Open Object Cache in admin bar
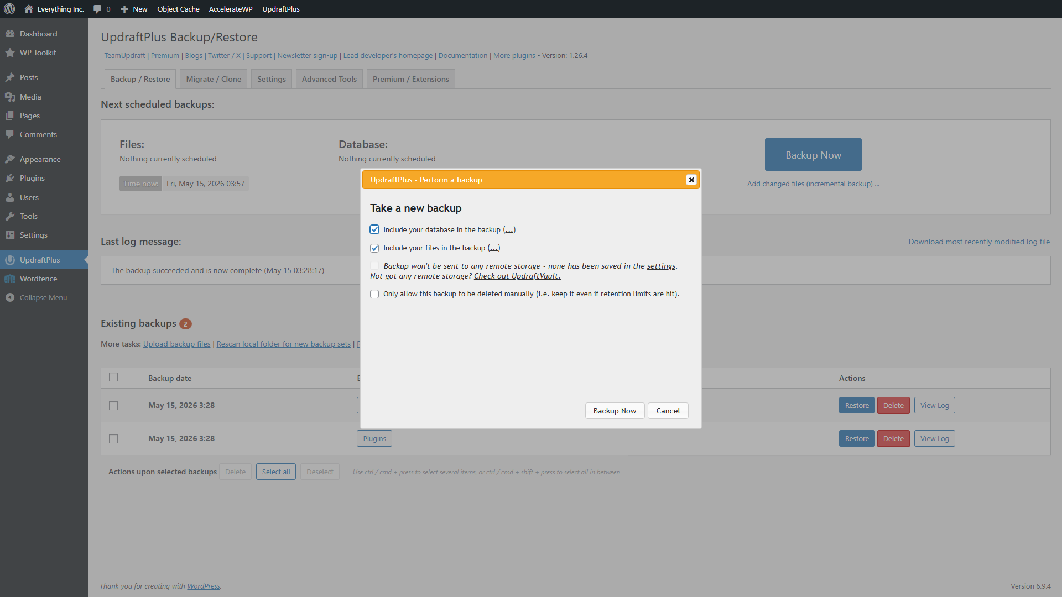1062x597 pixels. click(178, 9)
